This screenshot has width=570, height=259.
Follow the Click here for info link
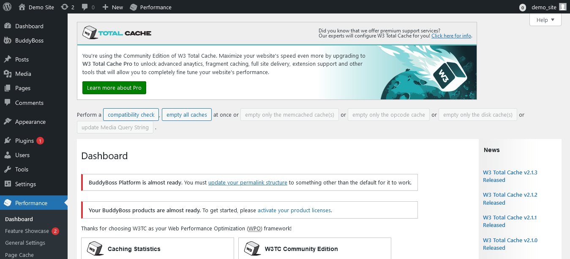pos(451,36)
